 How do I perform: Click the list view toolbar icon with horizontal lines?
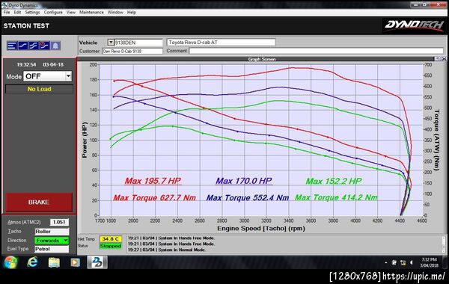12,46
